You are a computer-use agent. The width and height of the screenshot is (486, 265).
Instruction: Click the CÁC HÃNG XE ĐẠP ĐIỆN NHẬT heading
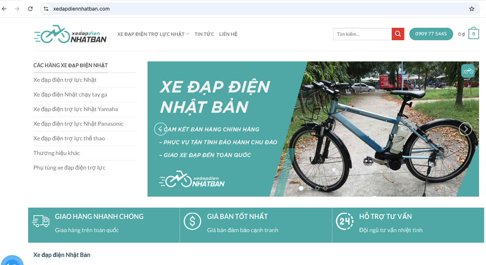pyautogui.click(x=70, y=65)
